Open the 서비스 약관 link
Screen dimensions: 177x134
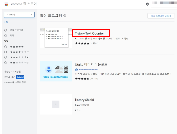coord(10,77)
